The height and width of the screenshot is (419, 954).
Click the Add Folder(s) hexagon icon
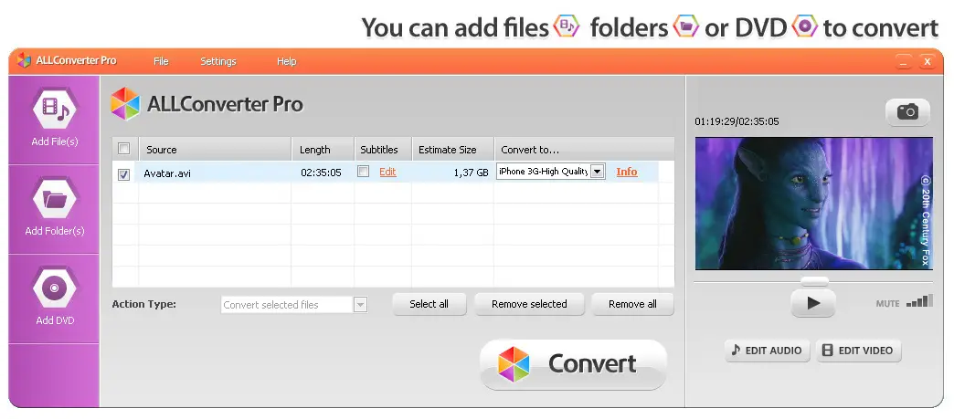click(x=55, y=199)
